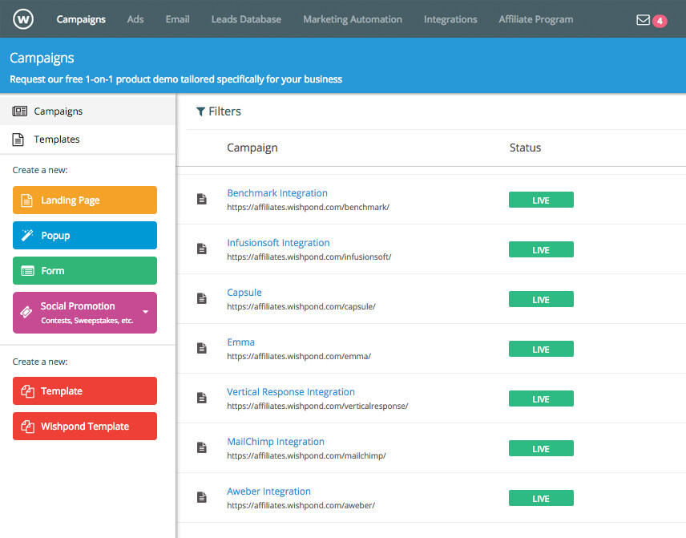Open the Vertical Response Integration campaign

(290, 392)
